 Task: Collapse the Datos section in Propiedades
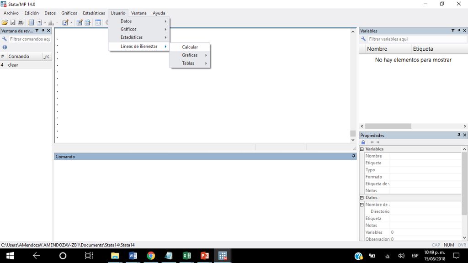(x=362, y=198)
